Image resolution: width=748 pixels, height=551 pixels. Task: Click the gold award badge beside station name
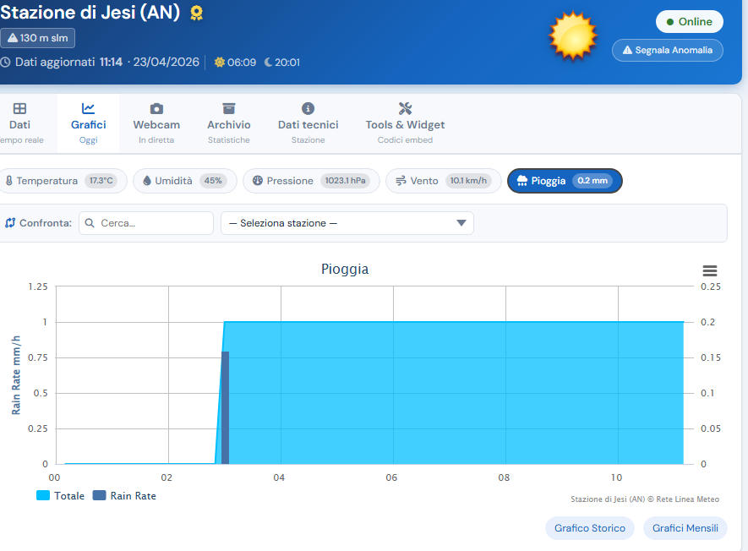[196, 13]
